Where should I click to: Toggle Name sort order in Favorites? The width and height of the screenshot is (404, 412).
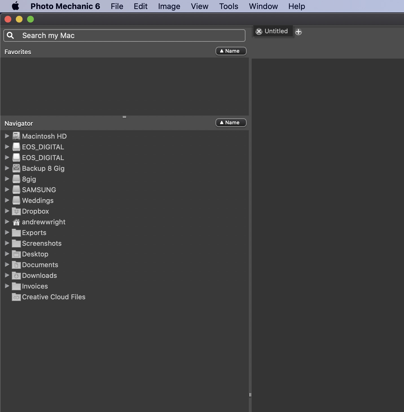click(230, 51)
